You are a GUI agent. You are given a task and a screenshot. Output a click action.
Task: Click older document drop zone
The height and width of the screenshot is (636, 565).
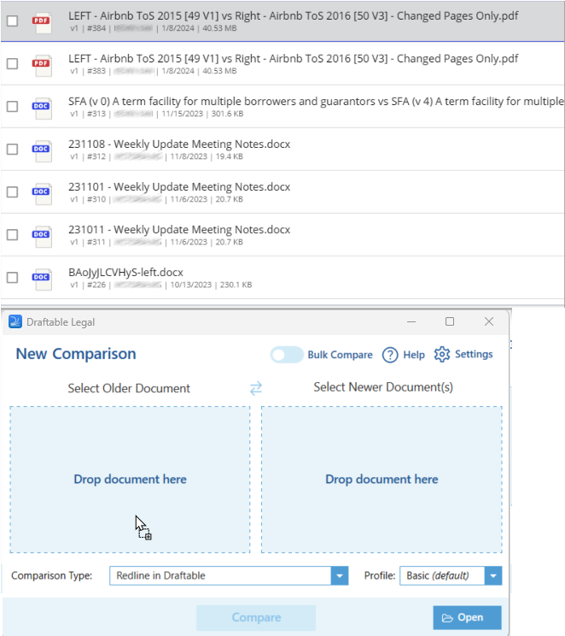pos(130,480)
